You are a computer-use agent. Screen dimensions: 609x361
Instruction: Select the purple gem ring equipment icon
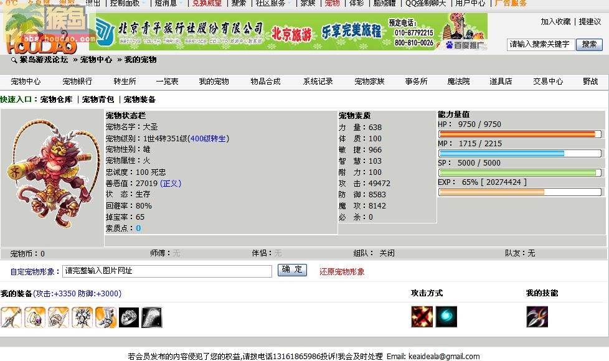click(35, 317)
